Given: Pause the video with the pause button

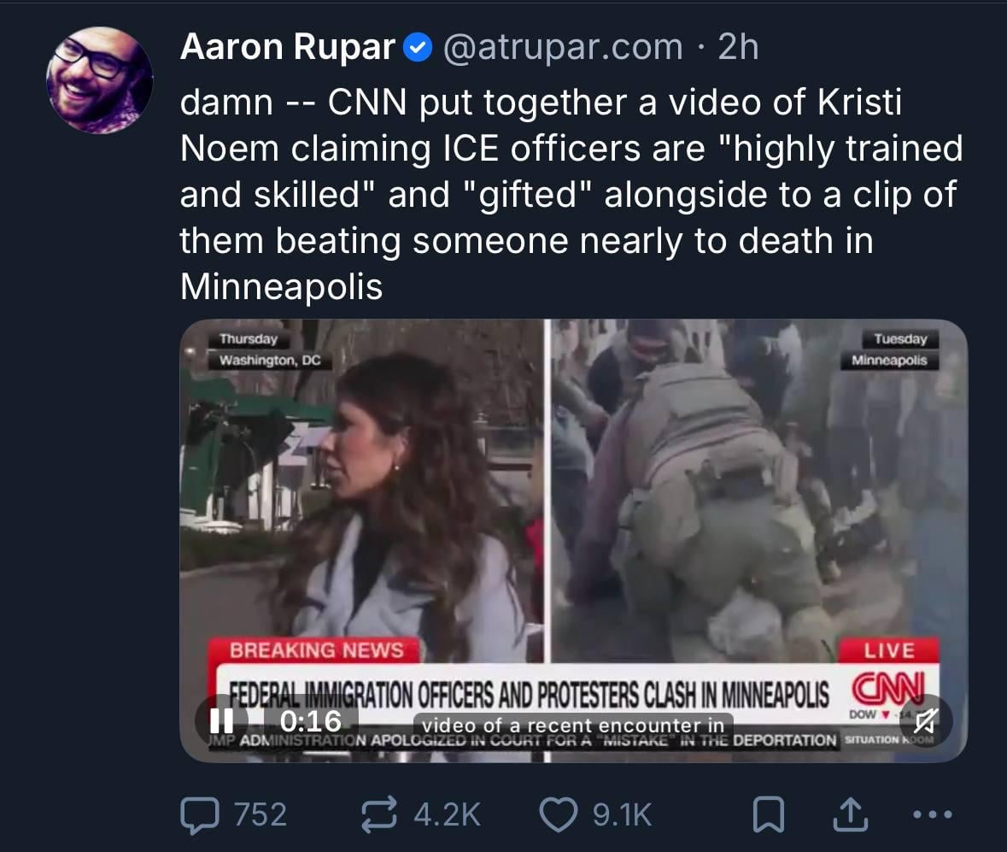Looking at the screenshot, I should (x=221, y=721).
